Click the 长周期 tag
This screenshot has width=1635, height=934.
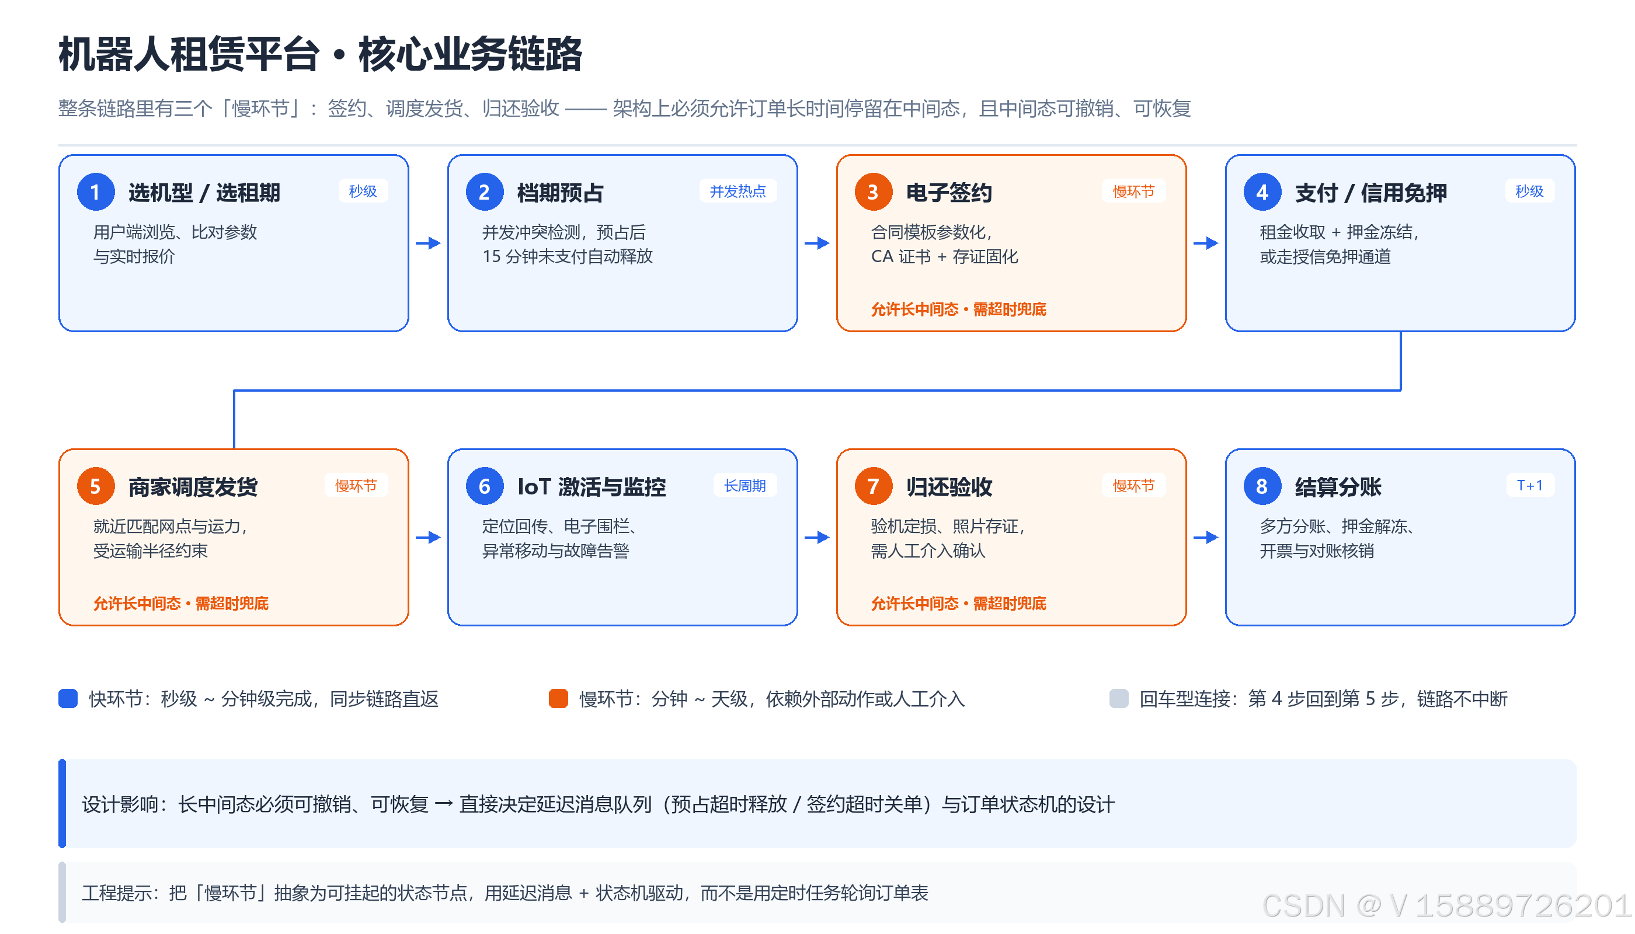[745, 486]
